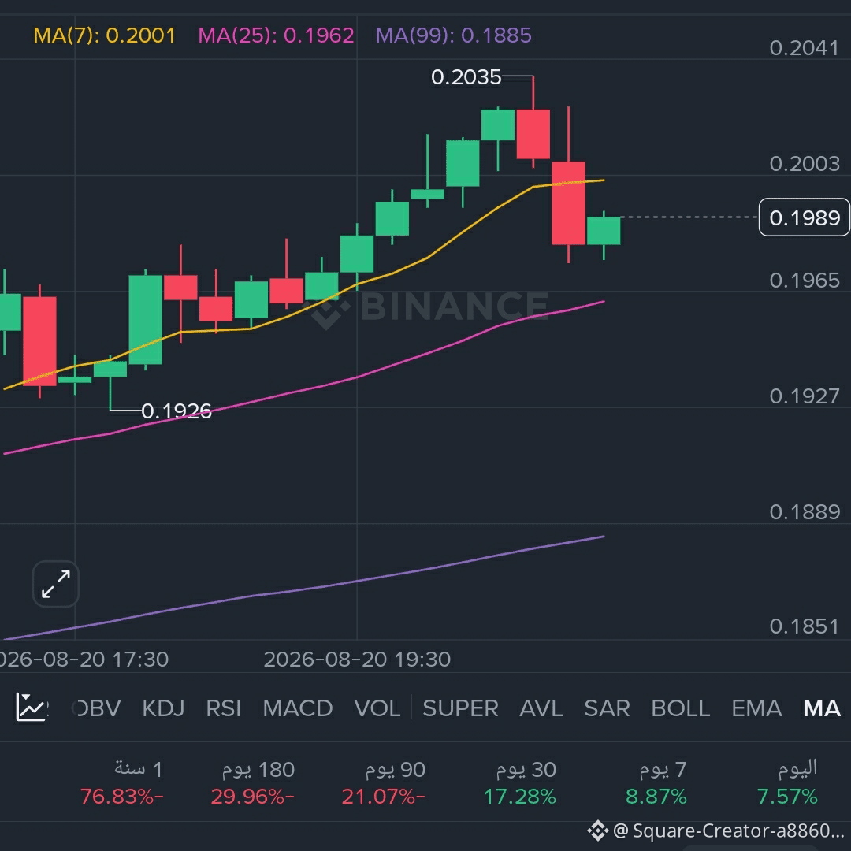The image size is (851, 851).
Task: Select the 1 سنة performance period
Action: (x=121, y=782)
